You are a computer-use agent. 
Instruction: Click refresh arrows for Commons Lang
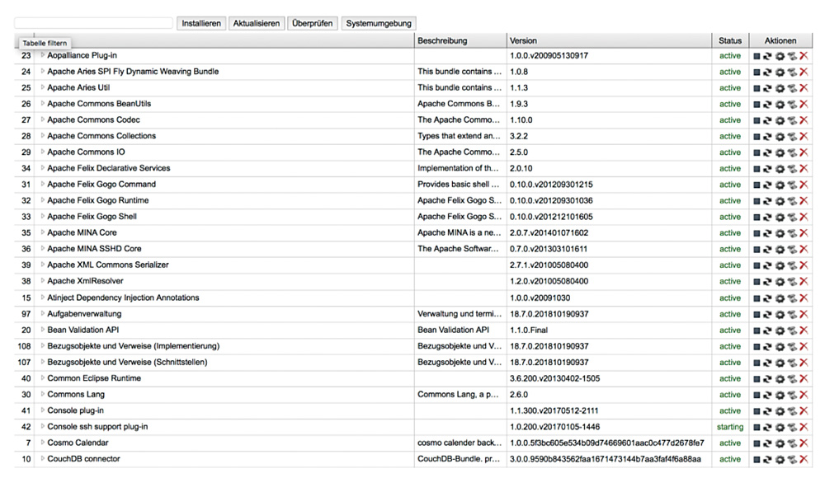[x=767, y=395]
